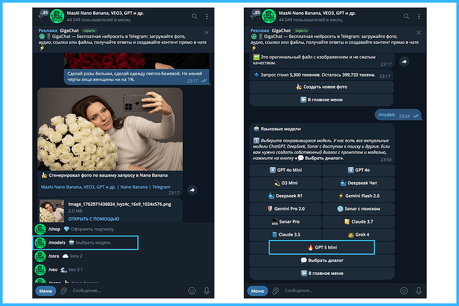Open the MazAI Nano Banana, VEO3, GPT link
Image resolution: width=459 pixels, height=306 pixels.
(78, 187)
